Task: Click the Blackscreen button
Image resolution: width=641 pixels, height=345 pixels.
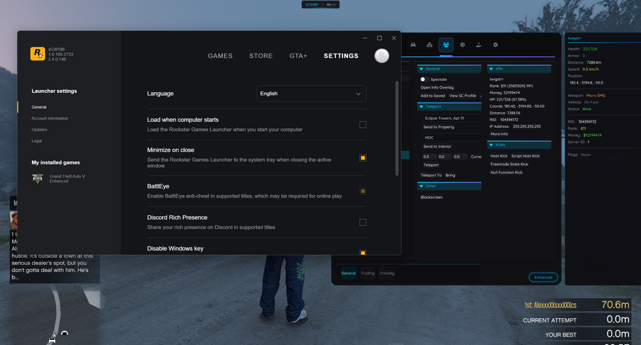Action: [432, 197]
